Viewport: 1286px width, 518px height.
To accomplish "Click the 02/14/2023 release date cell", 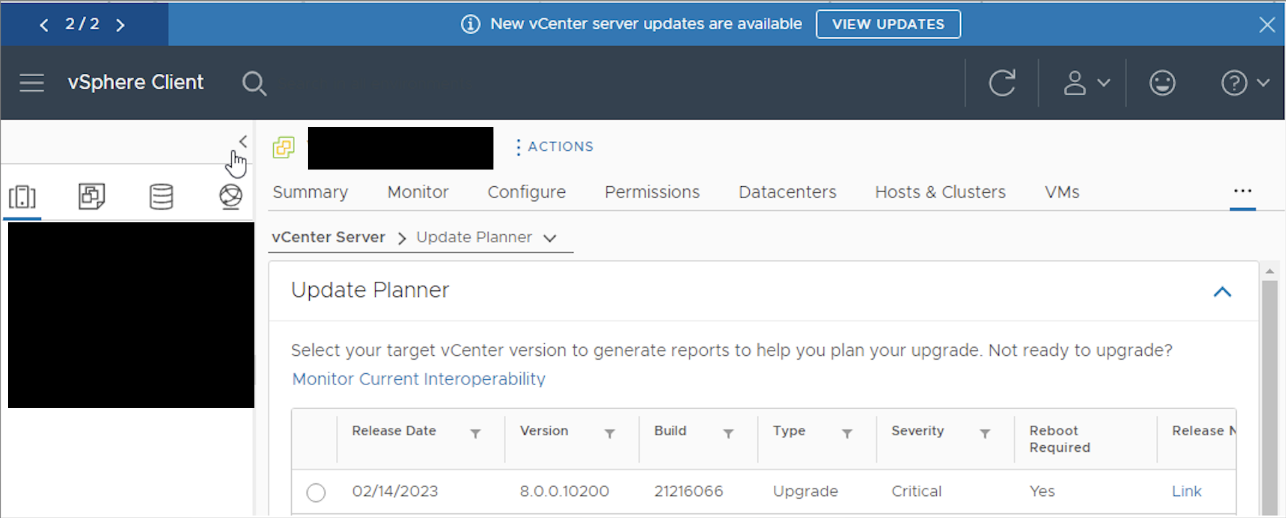I will tap(395, 491).
